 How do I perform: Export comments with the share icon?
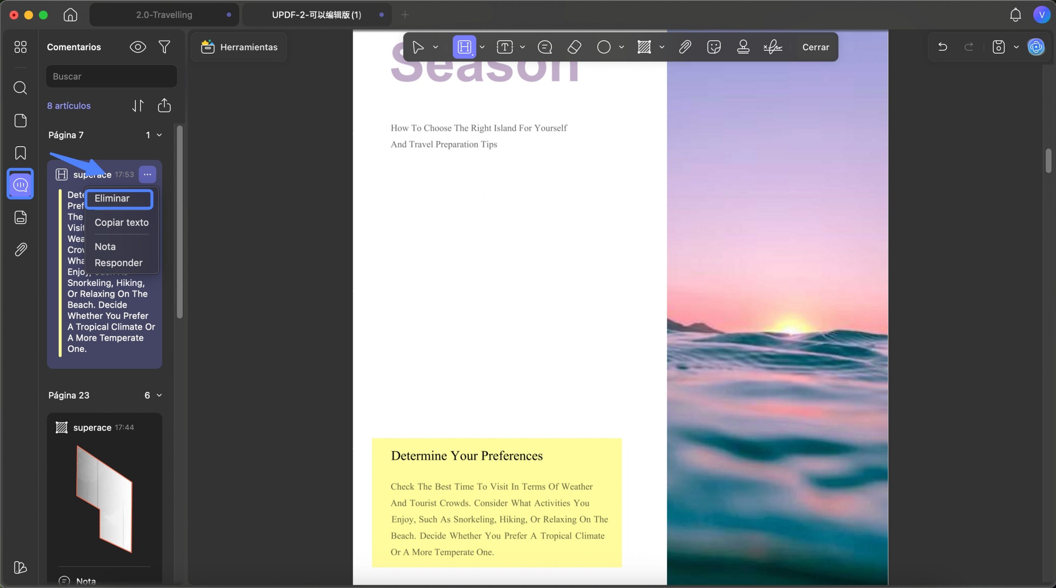164,105
